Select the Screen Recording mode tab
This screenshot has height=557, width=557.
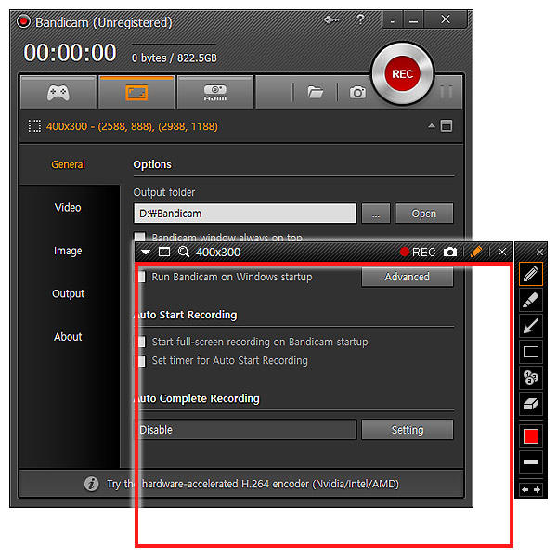pos(136,92)
